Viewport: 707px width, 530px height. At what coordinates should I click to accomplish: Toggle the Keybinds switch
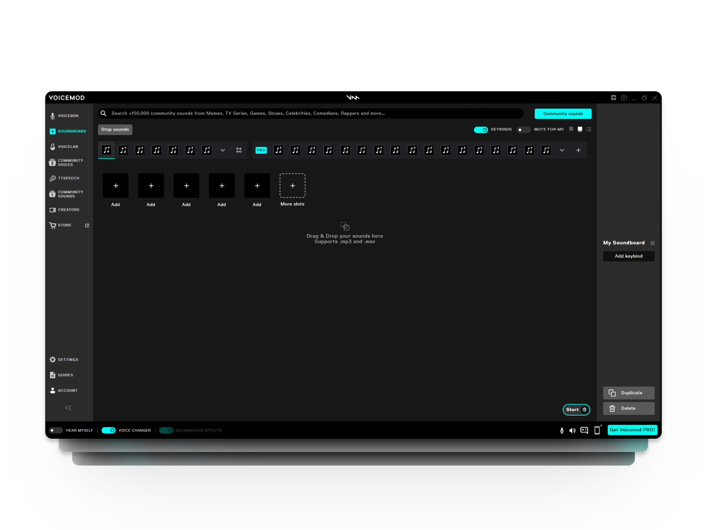pyautogui.click(x=481, y=130)
